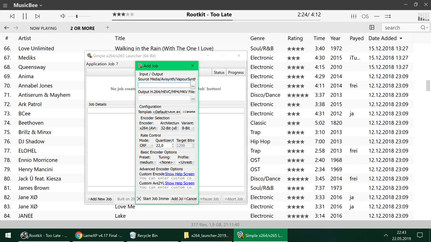
Task: Click the Abort Job button
Action: 234,199
